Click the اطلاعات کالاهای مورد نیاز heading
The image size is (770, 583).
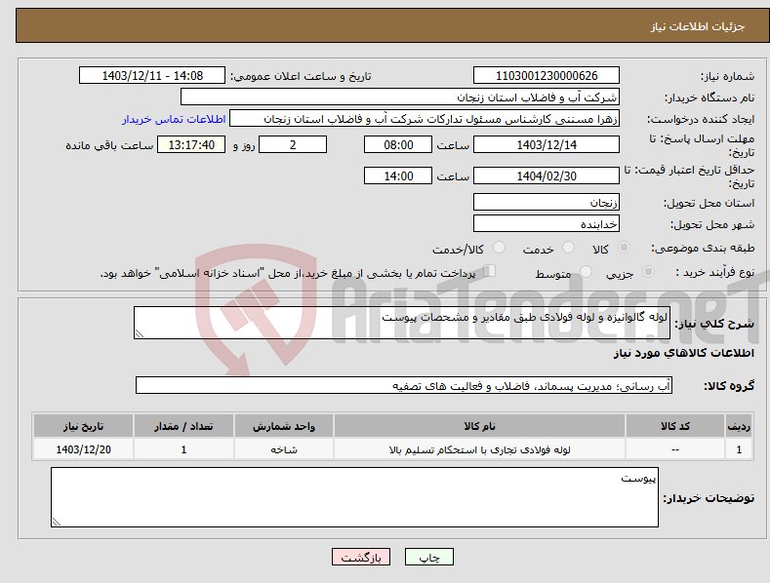683,353
